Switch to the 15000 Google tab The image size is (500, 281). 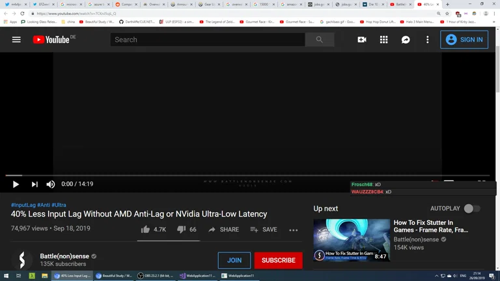(264, 5)
